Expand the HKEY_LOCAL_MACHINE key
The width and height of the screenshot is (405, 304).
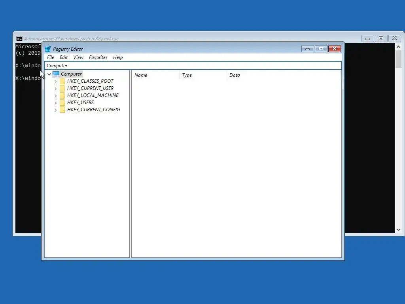55,96
